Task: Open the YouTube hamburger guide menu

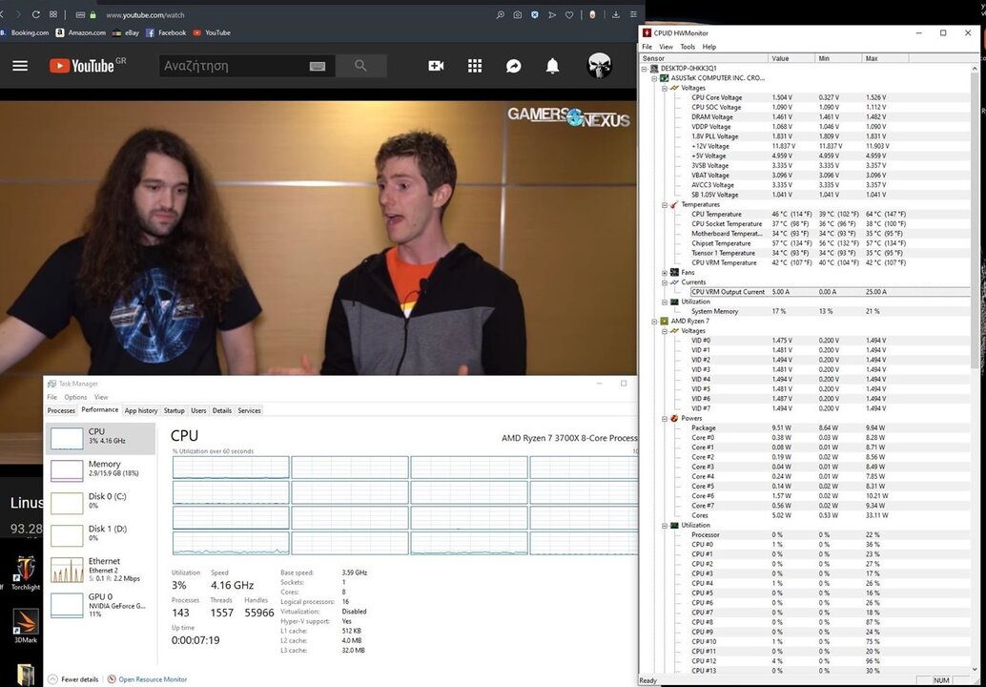Action: pyautogui.click(x=20, y=66)
